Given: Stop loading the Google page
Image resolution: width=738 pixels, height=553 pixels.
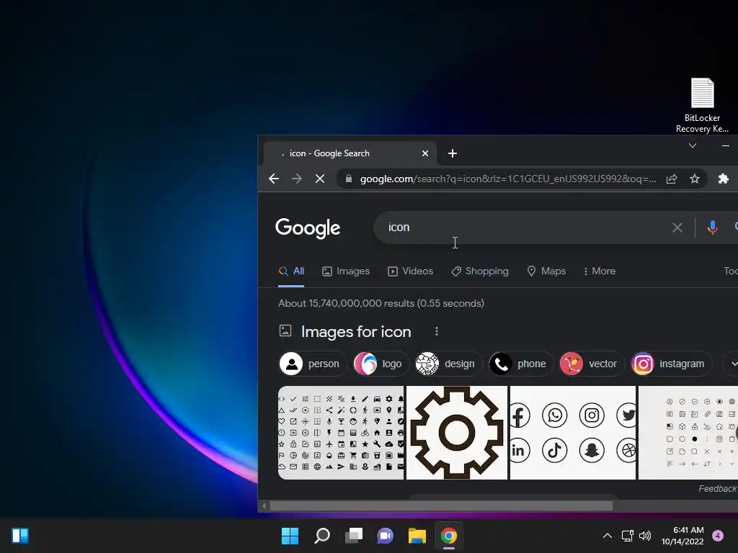Looking at the screenshot, I should point(319,179).
